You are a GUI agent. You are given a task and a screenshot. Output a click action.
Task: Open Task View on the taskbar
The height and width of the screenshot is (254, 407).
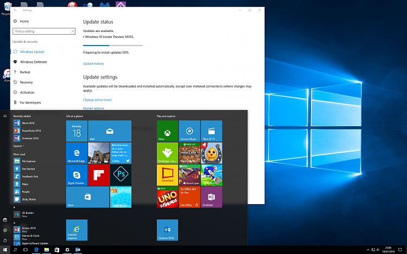click(26, 250)
